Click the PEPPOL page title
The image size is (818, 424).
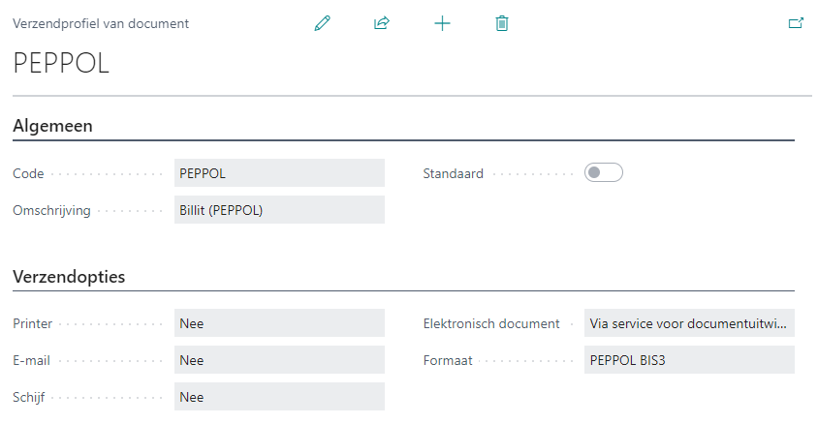pos(61,64)
